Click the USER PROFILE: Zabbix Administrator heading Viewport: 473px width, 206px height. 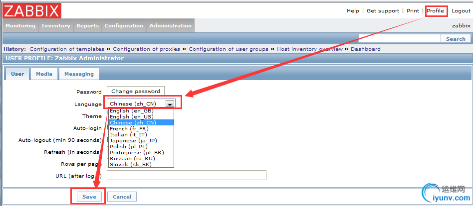(64, 58)
